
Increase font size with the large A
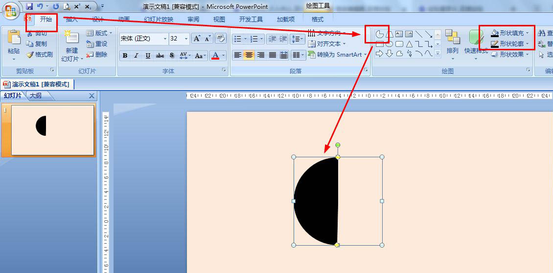coord(197,39)
